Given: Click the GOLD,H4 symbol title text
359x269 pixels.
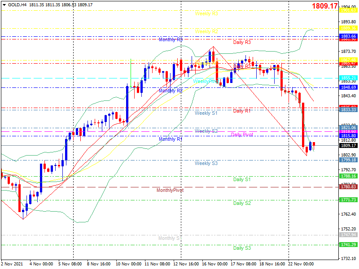Looking at the screenshot, I should (x=17, y=5).
